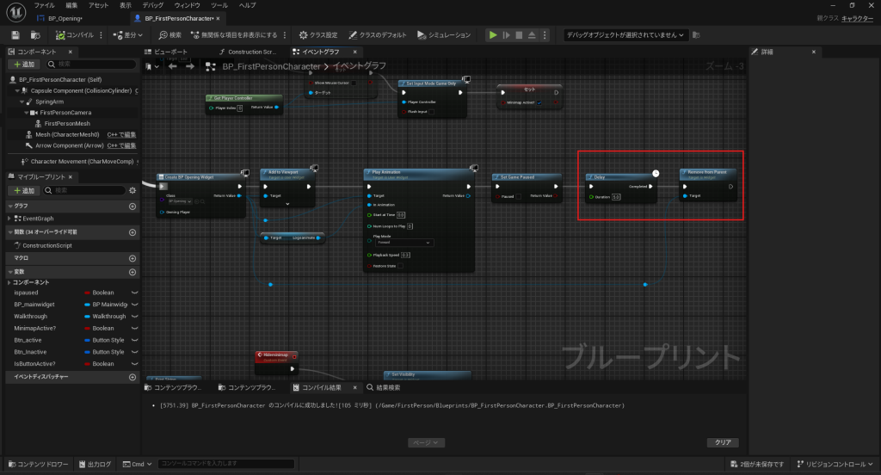Open the debug object selection dropdown
This screenshot has width=881, height=475.
[625, 35]
